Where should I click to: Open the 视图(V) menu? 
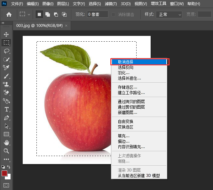tap(141, 4)
